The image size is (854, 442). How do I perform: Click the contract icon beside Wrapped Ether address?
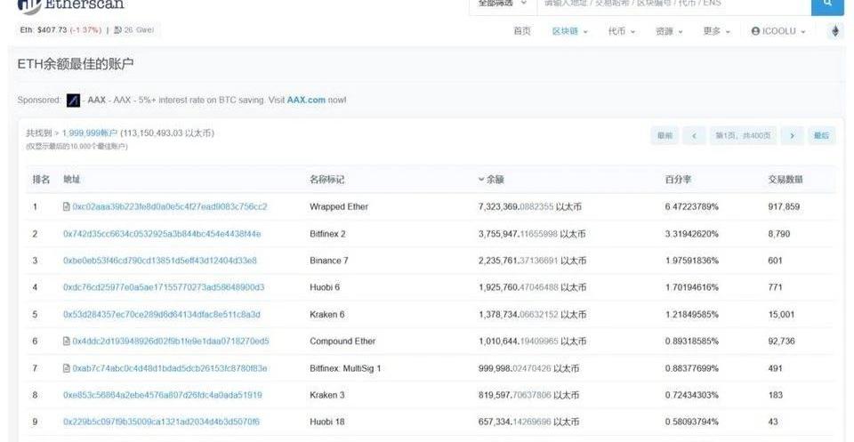67,206
